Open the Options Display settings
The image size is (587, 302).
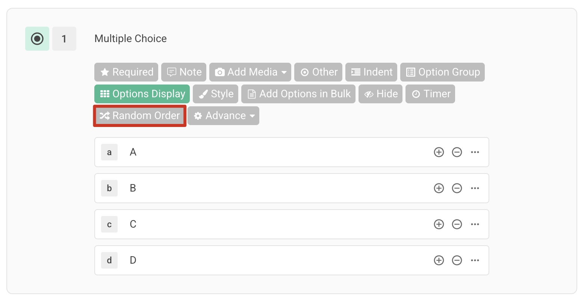coord(142,94)
